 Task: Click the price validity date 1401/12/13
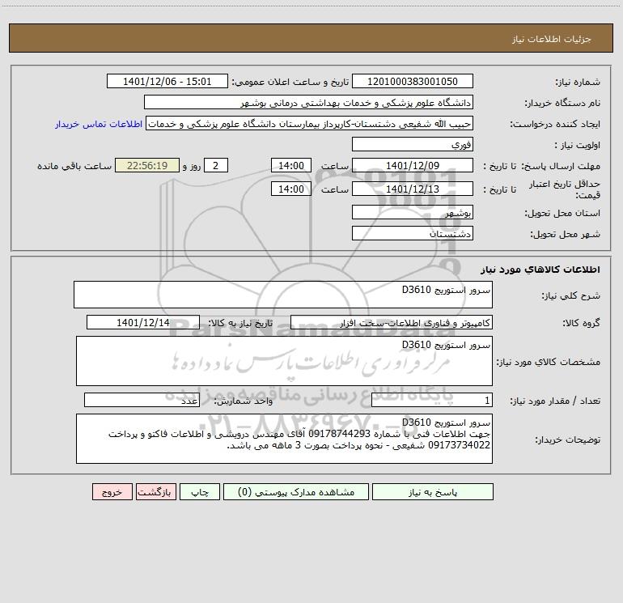413,189
